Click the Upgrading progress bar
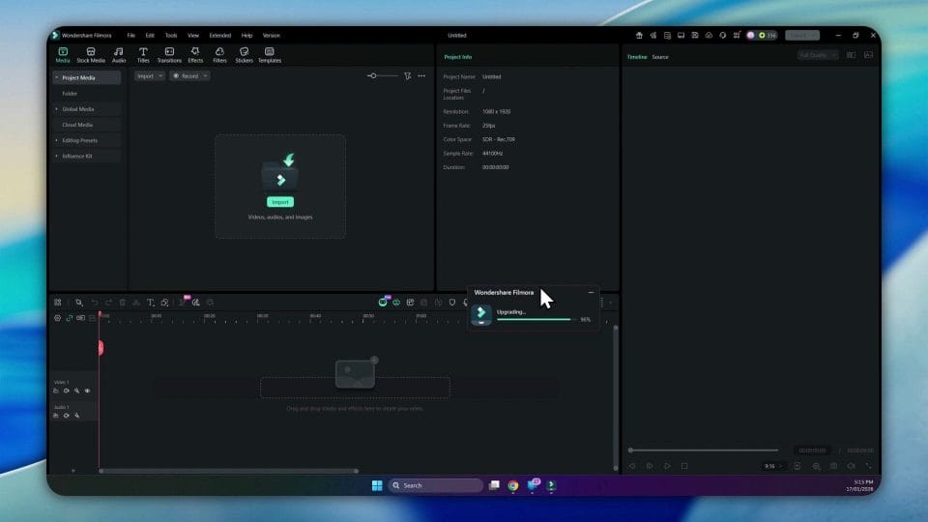This screenshot has width=928, height=522. tap(536, 320)
